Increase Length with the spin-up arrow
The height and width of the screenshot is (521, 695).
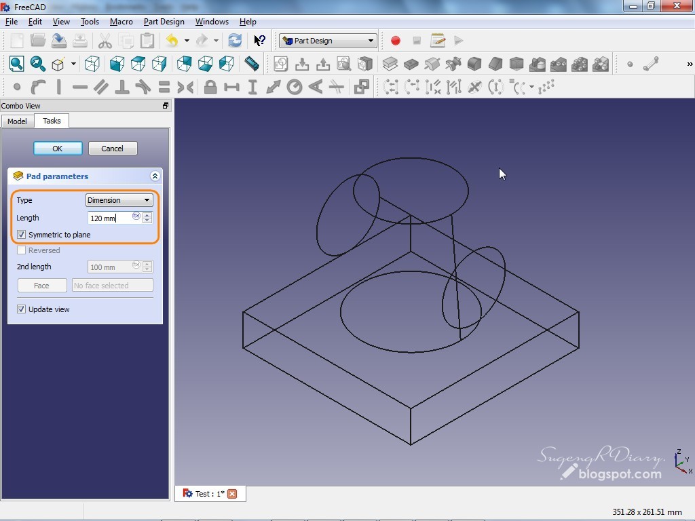[147, 215]
